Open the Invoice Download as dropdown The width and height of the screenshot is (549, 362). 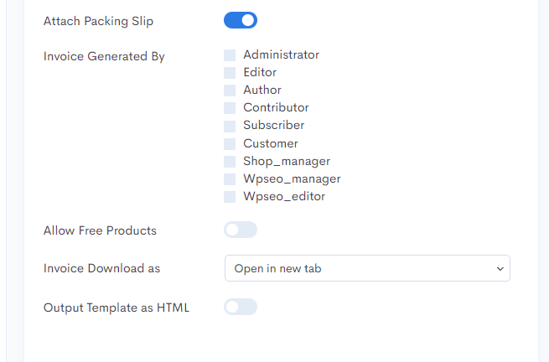click(x=367, y=268)
